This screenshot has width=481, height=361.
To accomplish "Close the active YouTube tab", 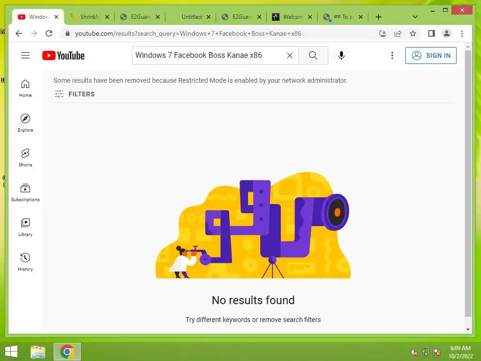I will (x=56, y=17).
